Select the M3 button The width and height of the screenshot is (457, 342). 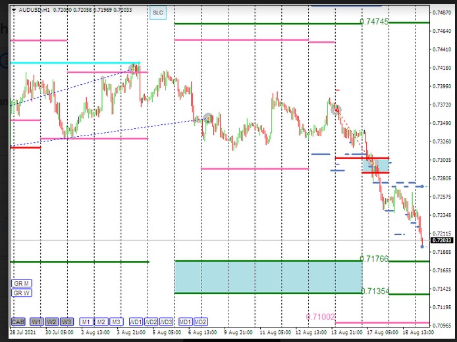coord(116,322)
